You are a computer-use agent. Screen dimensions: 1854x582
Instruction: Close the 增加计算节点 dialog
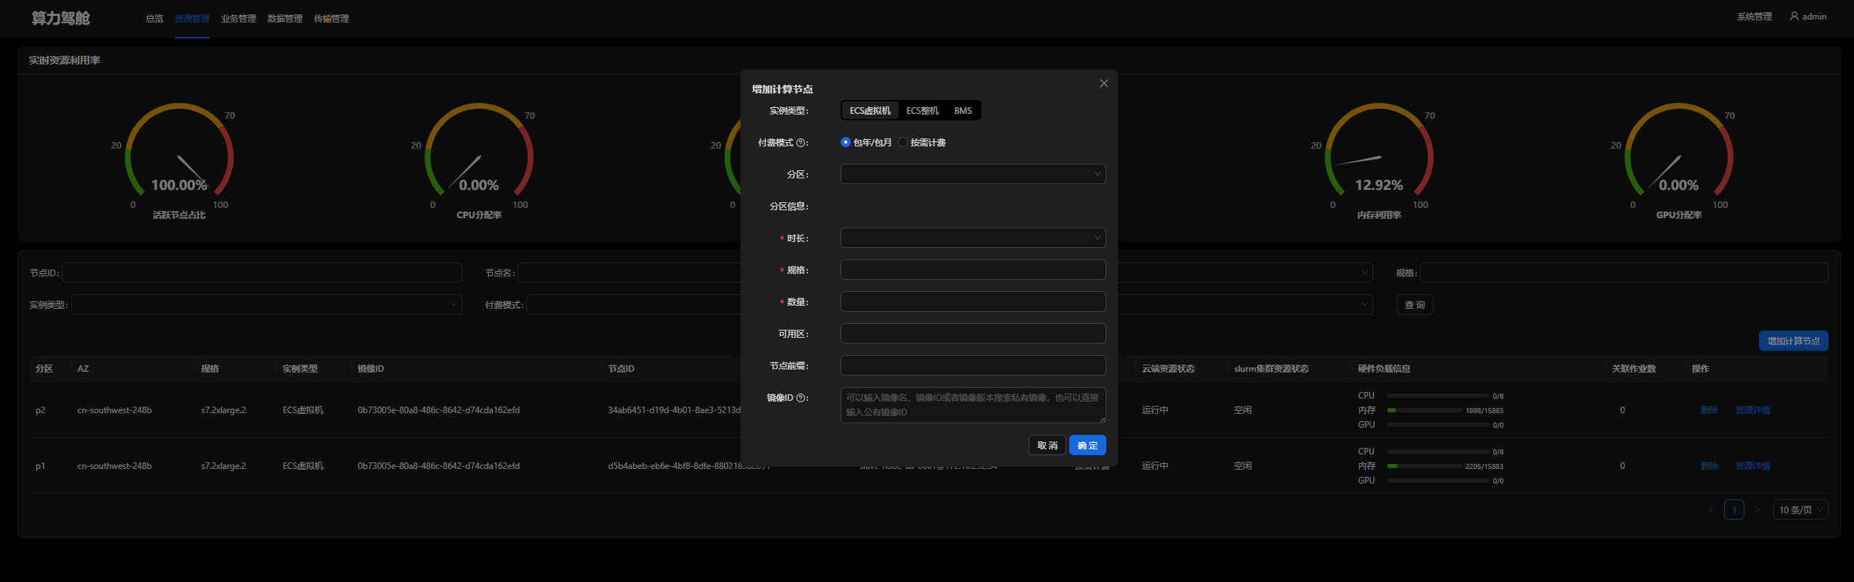pyautogui.click(x=1103, y=83)
